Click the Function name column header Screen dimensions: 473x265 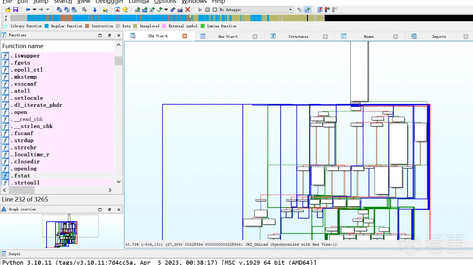click(x=58, y=46)
